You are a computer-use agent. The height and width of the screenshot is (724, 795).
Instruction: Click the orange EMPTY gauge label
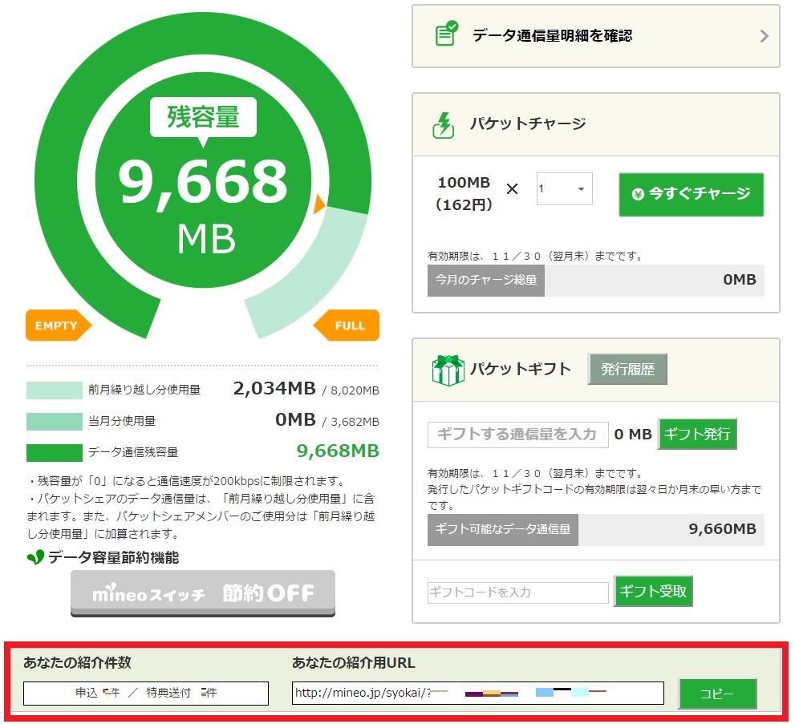click(x=59, y=326)
